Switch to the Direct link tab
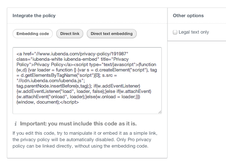The image size is (226, 164). (70, 34)
